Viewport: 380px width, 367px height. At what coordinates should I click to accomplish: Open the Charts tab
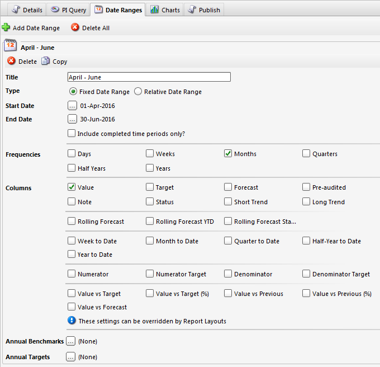tap(165, 10)
